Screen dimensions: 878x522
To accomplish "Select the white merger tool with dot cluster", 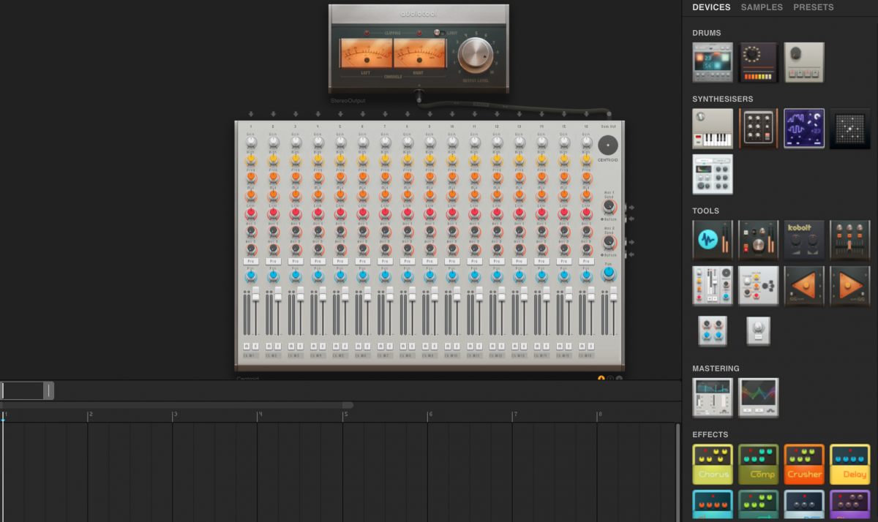I will [x=759, y=285].
